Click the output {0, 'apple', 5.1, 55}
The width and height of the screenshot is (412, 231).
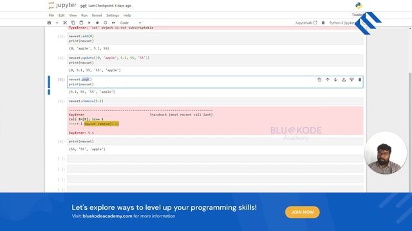89,49
